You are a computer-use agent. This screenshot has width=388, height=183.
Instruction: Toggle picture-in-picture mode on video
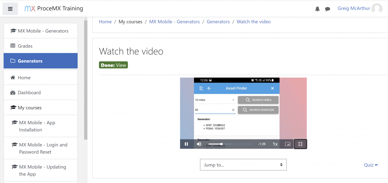click(287, 144)
